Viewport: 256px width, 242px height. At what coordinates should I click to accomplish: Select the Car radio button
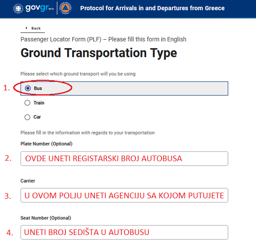(27, 117)
